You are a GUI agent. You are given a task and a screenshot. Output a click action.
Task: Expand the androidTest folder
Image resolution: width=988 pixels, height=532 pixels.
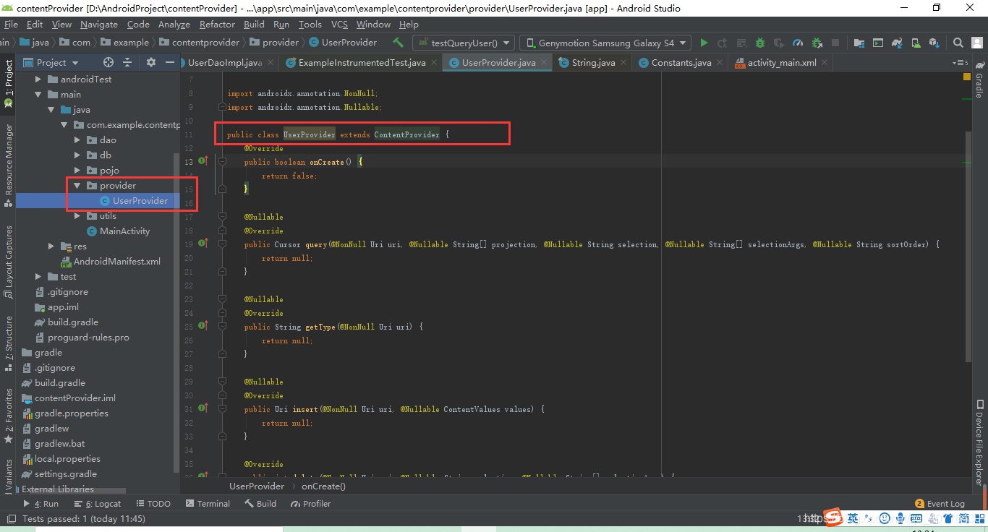coord(38,80)
